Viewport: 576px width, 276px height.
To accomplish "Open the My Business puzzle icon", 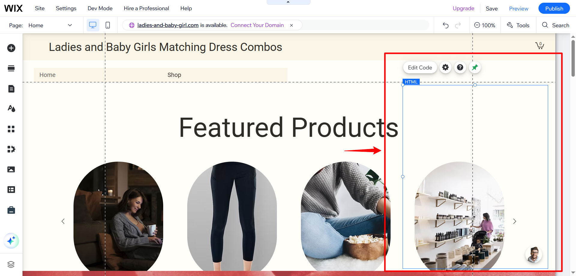I will point(11,149).
